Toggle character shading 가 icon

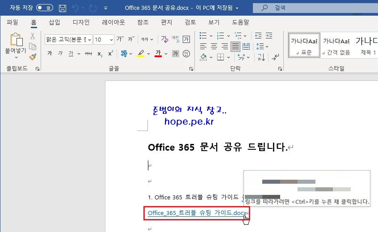pyautogui.click(x=176, y=54)
